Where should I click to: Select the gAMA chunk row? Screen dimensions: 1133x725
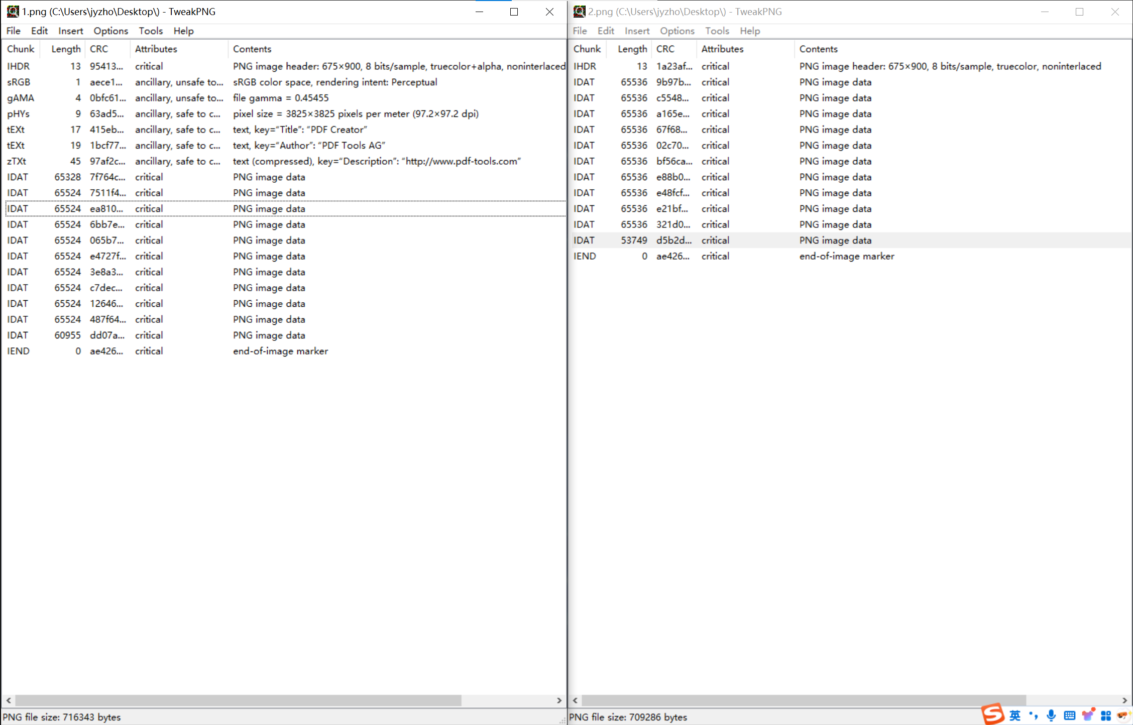click(x=285, y=98)
